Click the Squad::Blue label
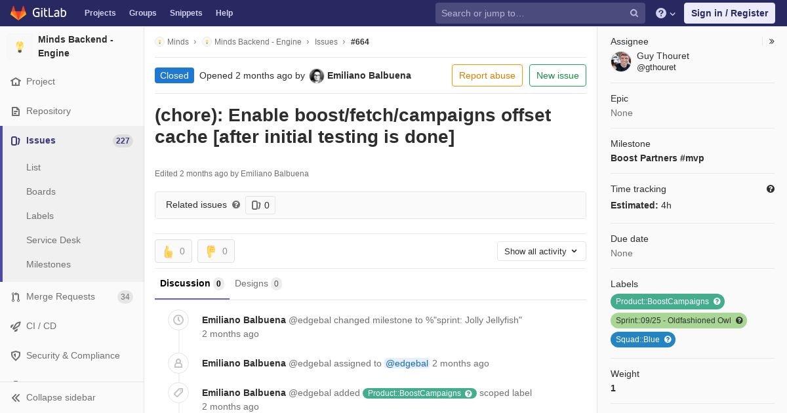Viewport: 787px width, 413px height. (x=637, y=340)
